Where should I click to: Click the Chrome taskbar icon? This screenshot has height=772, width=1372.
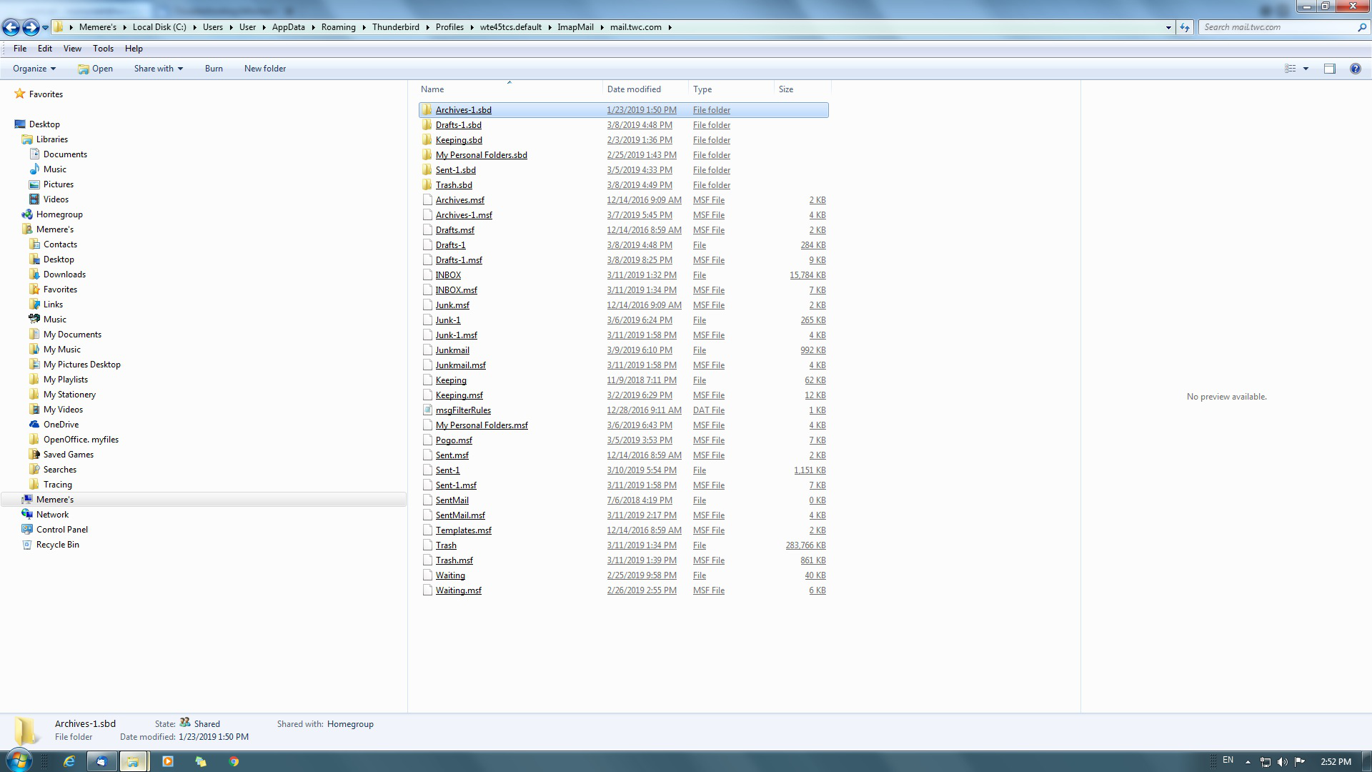click(x=234, y=761)
